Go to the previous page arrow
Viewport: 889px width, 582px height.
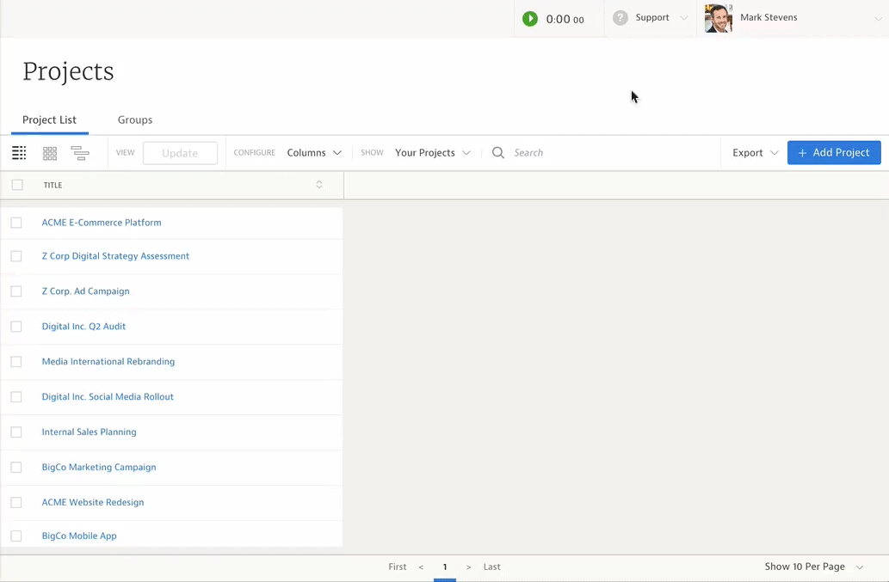421,567
